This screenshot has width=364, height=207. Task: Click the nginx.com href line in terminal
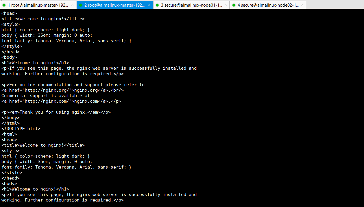[61, 101]
